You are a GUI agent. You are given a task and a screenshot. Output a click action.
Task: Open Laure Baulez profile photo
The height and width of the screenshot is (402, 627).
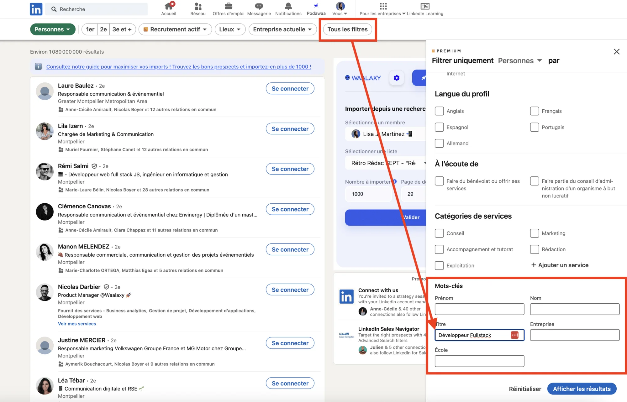click(45, 91)
